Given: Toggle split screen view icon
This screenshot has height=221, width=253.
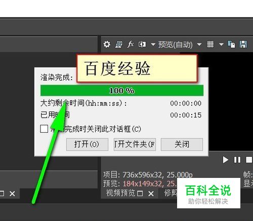Looking at the screenshot, I should click(142, 45).
